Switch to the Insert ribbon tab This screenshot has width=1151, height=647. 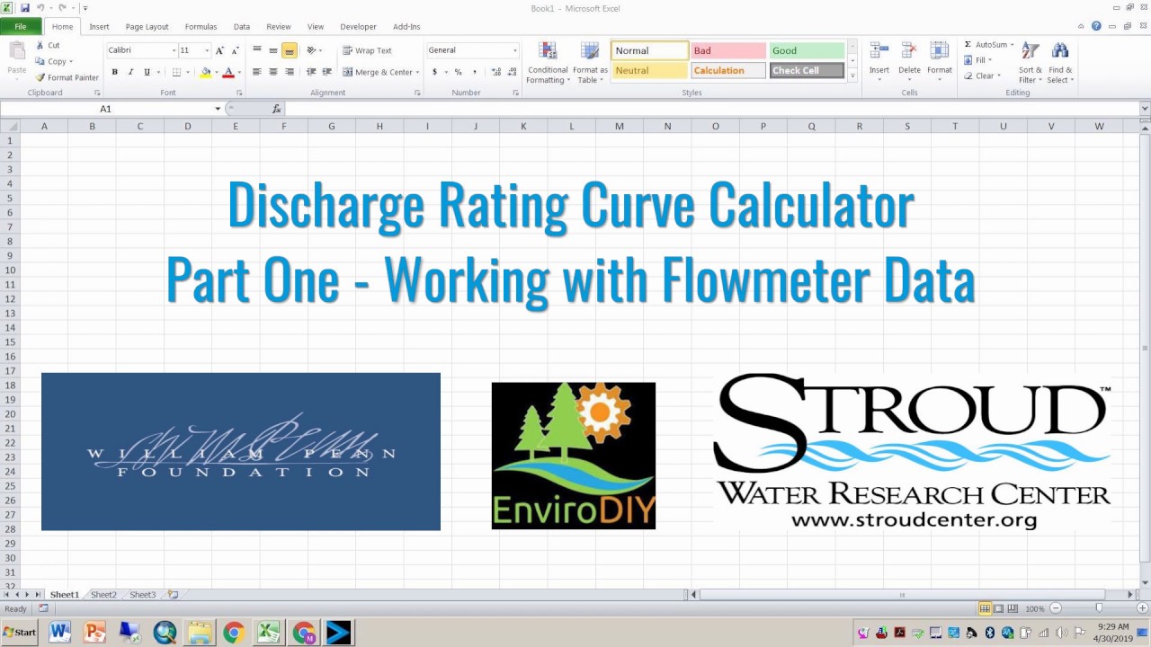click(x=99, y=27)
